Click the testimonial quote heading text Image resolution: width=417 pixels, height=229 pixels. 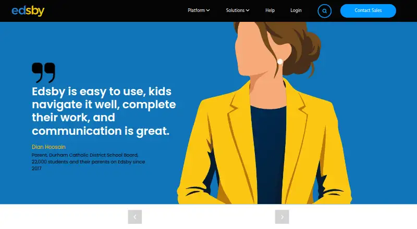click(x=104, y=111)
